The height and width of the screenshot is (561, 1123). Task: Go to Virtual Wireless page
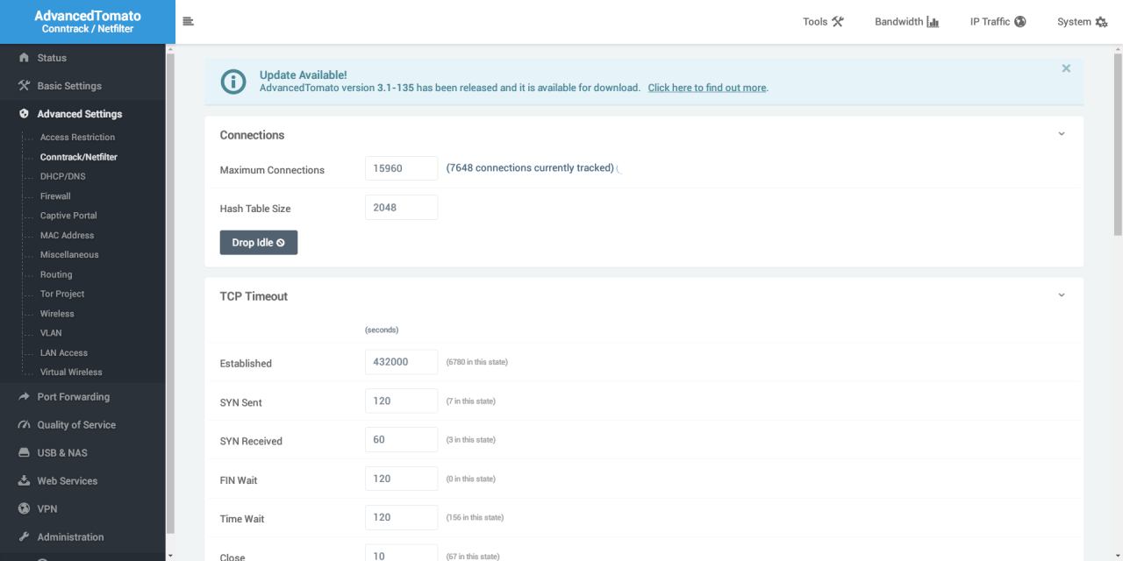[71, 372]
